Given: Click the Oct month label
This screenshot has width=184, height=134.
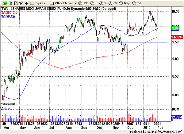Looking at the screenshot, I should 99,128.
